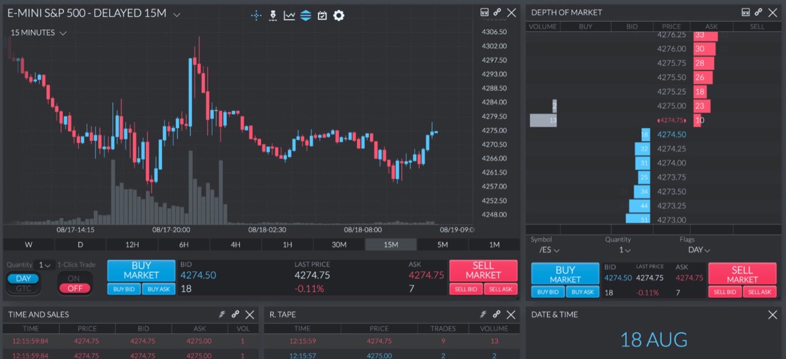Switch chart to 6H timeframe
This screenshot has width=786, height=359.
click(x=184, y=245)
